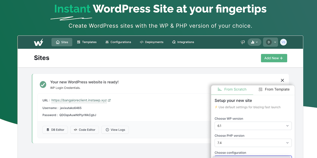Open the Choose WP version dropdown
Image resolution: width=317 pixels, height=158 pixels.
[x=253, y=126]
